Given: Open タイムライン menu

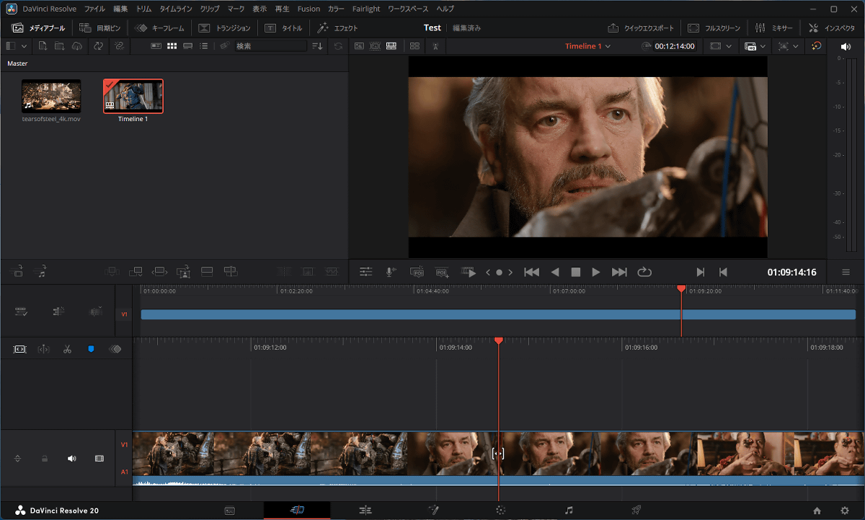Looking at the screenshot, I should click(176, 9).
